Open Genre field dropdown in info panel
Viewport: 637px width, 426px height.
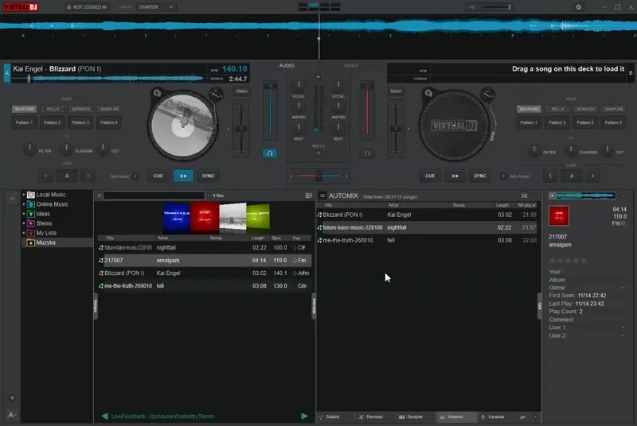(x=623, y=288)
